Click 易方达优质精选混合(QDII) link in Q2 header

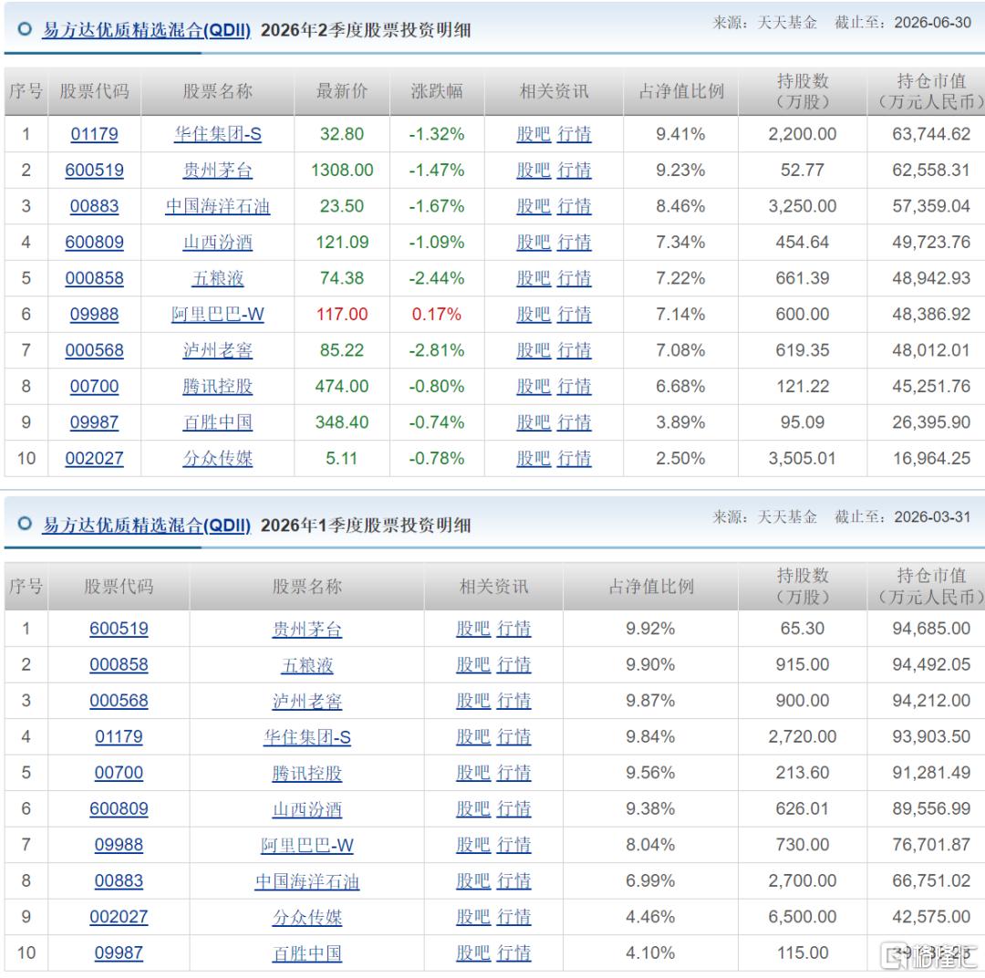[x=146, y=29]
